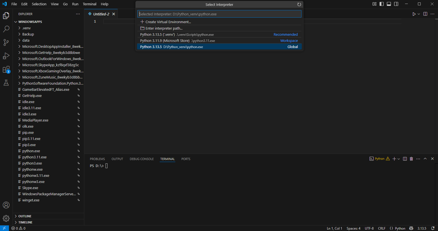
Task: Add a new terminal with plus icon
Action: (x=394, y=159)
